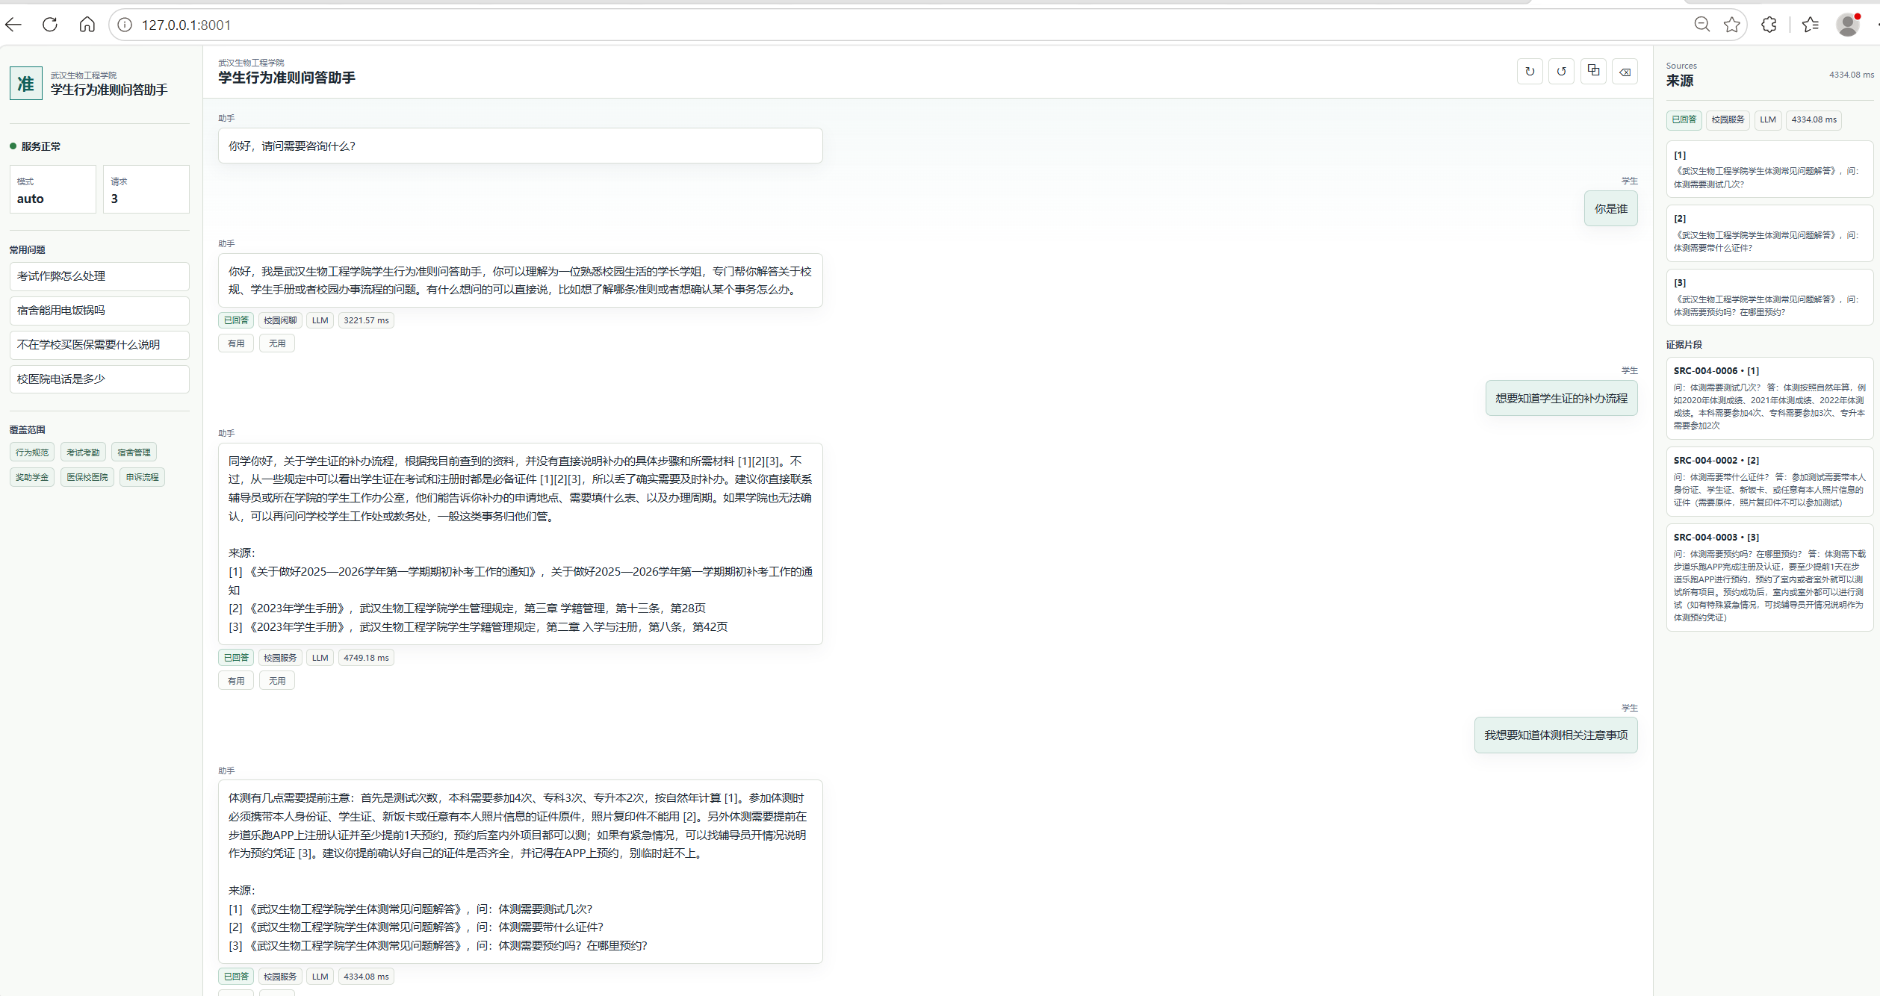Click the site information icon in address bar

coord(125,25)
